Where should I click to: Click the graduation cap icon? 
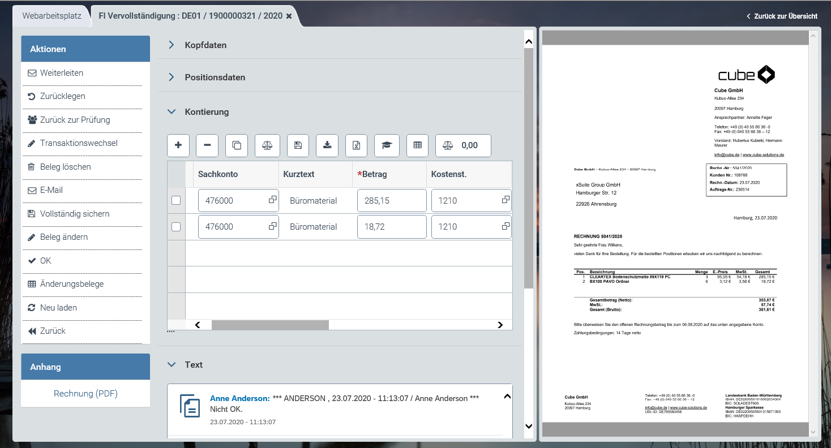pos(387,145)
